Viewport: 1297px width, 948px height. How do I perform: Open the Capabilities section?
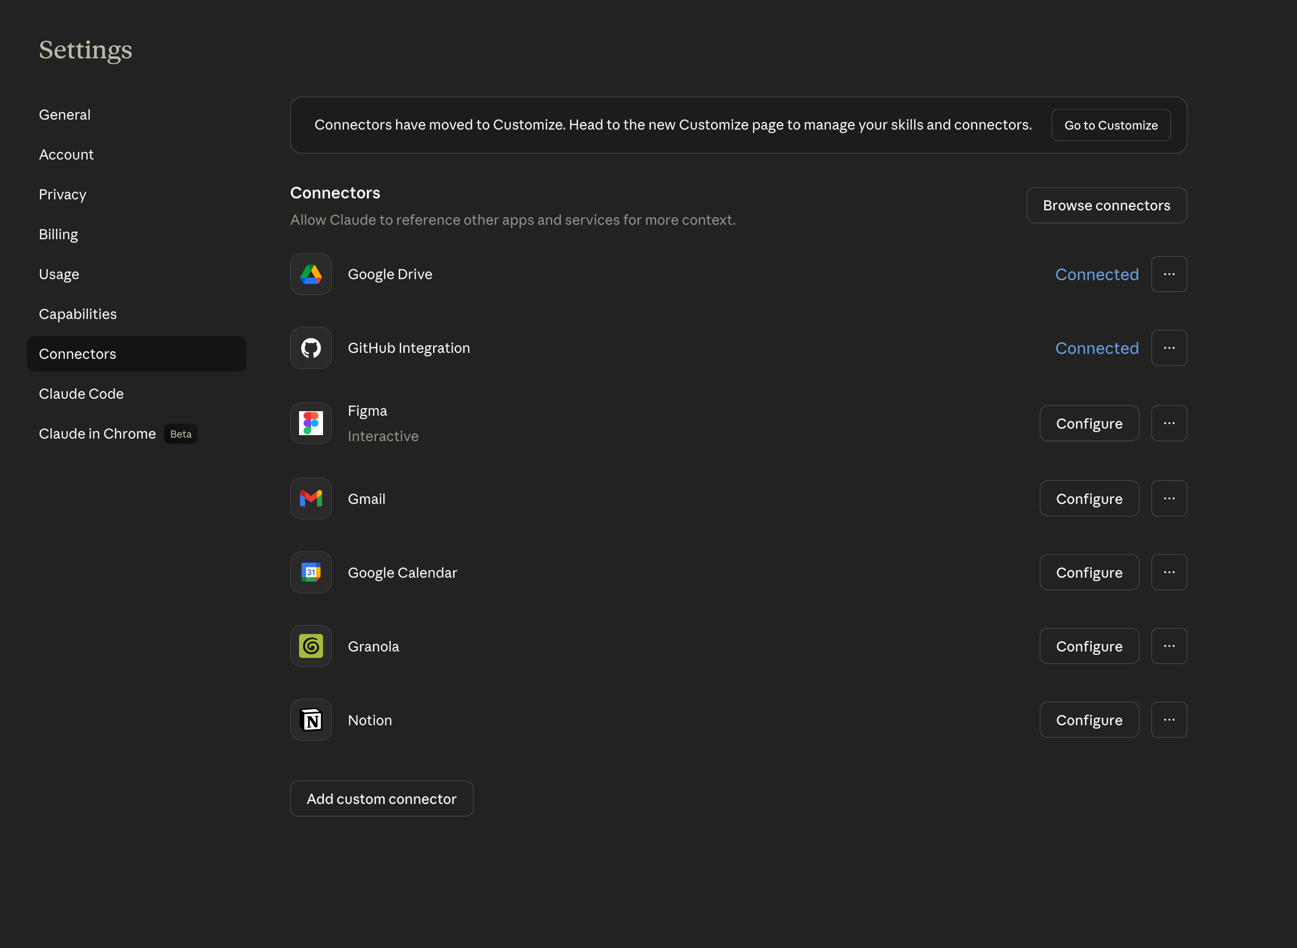tap(137, 314)
